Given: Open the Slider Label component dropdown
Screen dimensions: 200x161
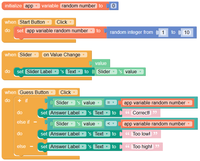Looking at the screenshot, I should click(42, 71).
